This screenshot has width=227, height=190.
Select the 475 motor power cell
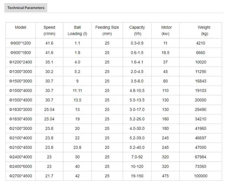165,176
